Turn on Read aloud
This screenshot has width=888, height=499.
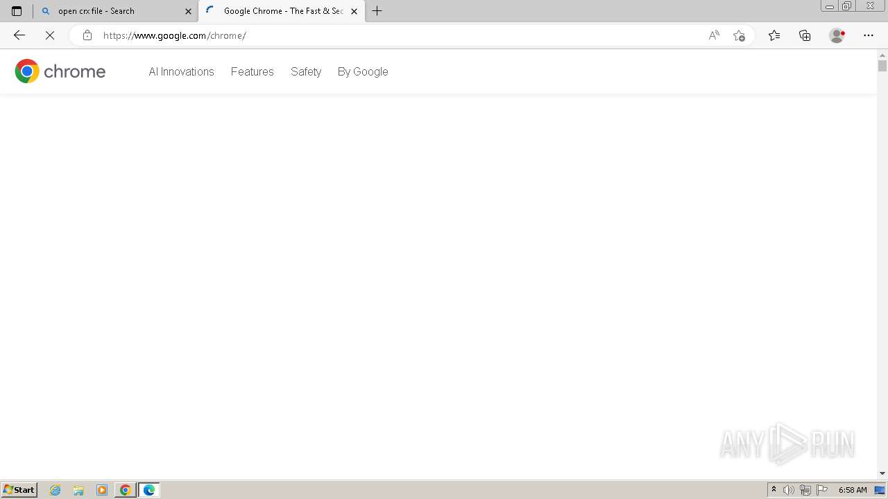click(x=714, y=35)
